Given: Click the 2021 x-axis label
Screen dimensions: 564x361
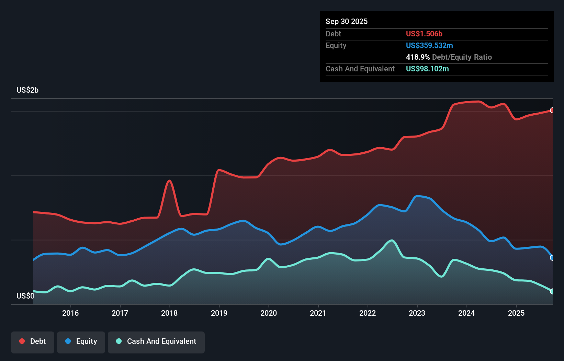Looking at the screenshot, I should 318,313.
